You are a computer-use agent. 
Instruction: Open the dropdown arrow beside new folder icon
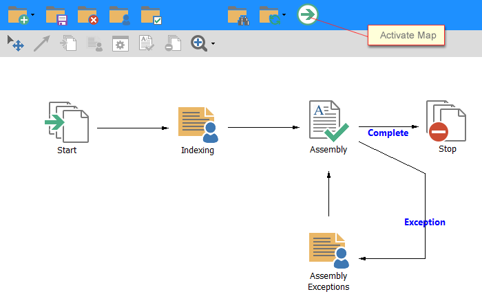[32, 15]
